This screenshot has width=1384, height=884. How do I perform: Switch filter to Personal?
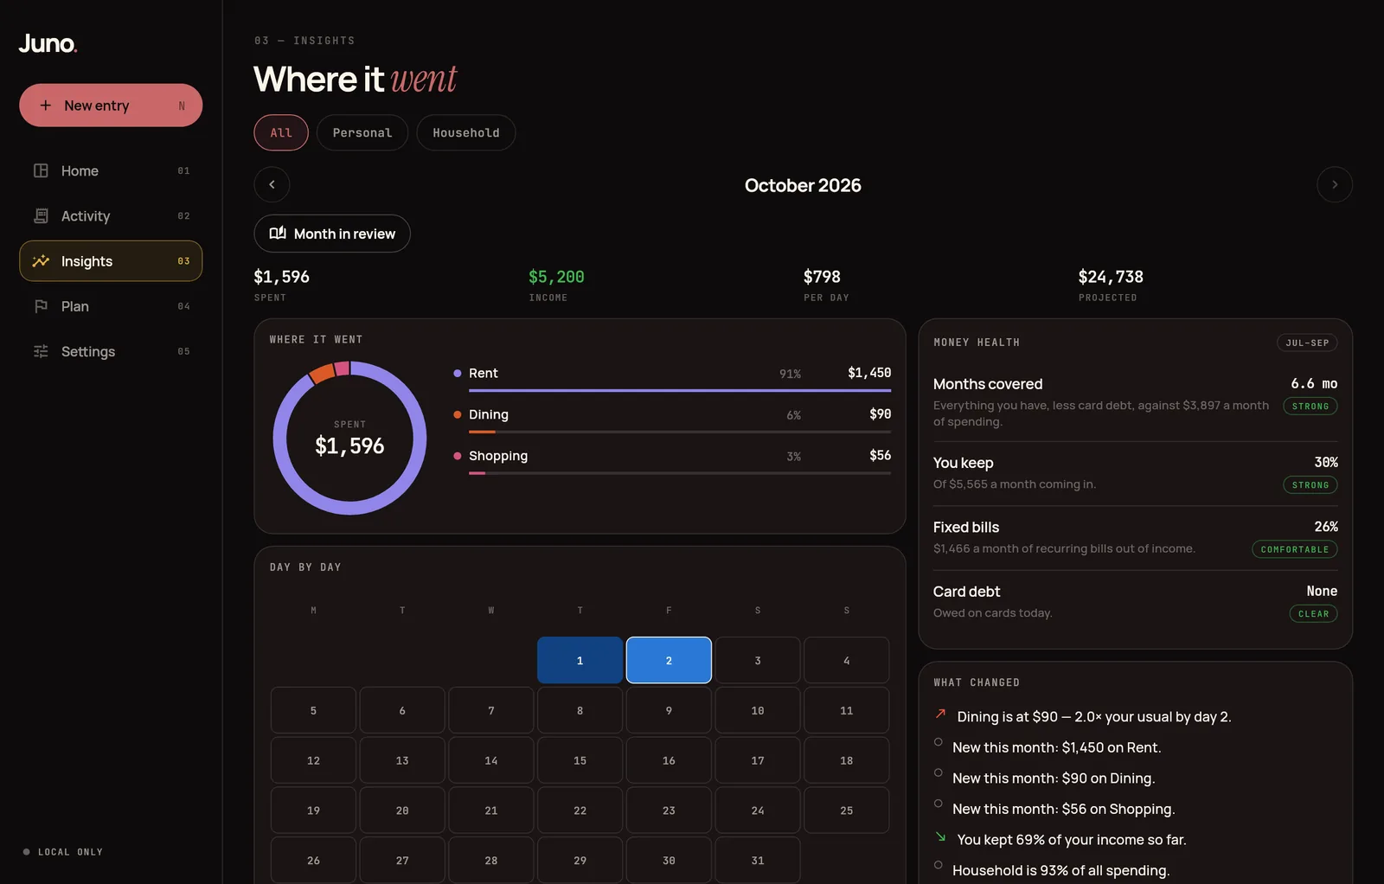point(362,132)
